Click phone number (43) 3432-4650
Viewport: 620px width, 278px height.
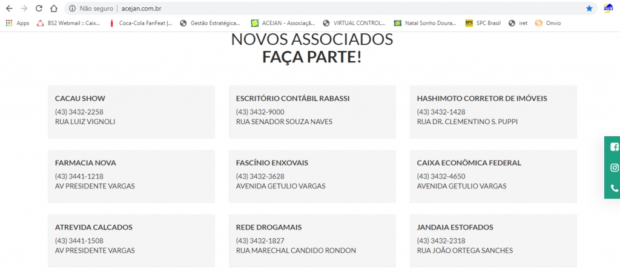[441, 176]
